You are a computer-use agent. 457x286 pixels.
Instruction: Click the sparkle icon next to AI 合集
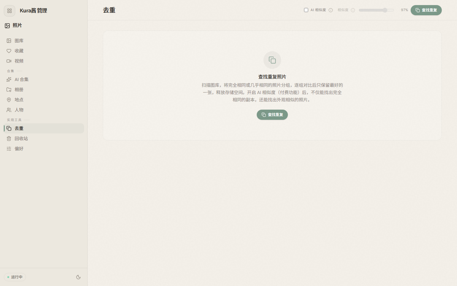(9, 79)
